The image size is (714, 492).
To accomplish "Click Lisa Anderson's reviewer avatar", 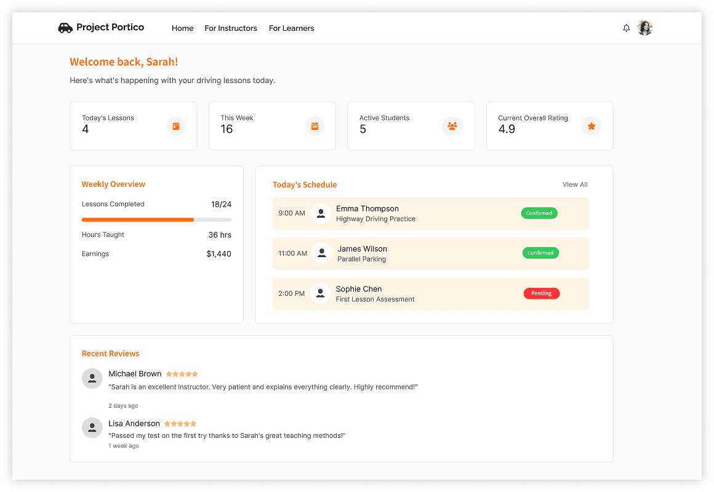I will coord(92,427).
